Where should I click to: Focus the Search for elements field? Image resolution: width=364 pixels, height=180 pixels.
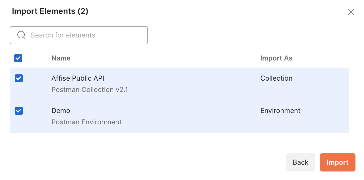(85, 35)
